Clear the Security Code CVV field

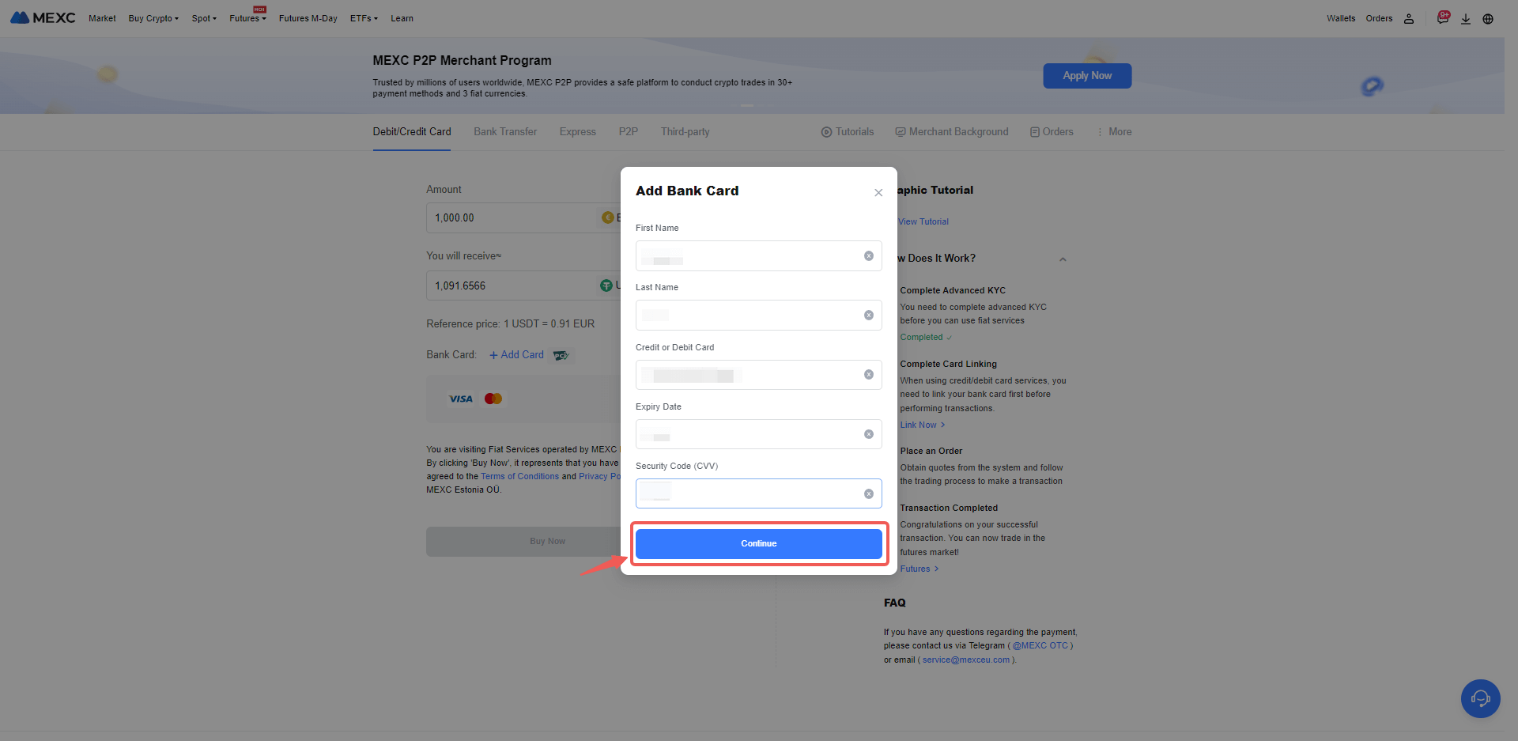[868, 494]
